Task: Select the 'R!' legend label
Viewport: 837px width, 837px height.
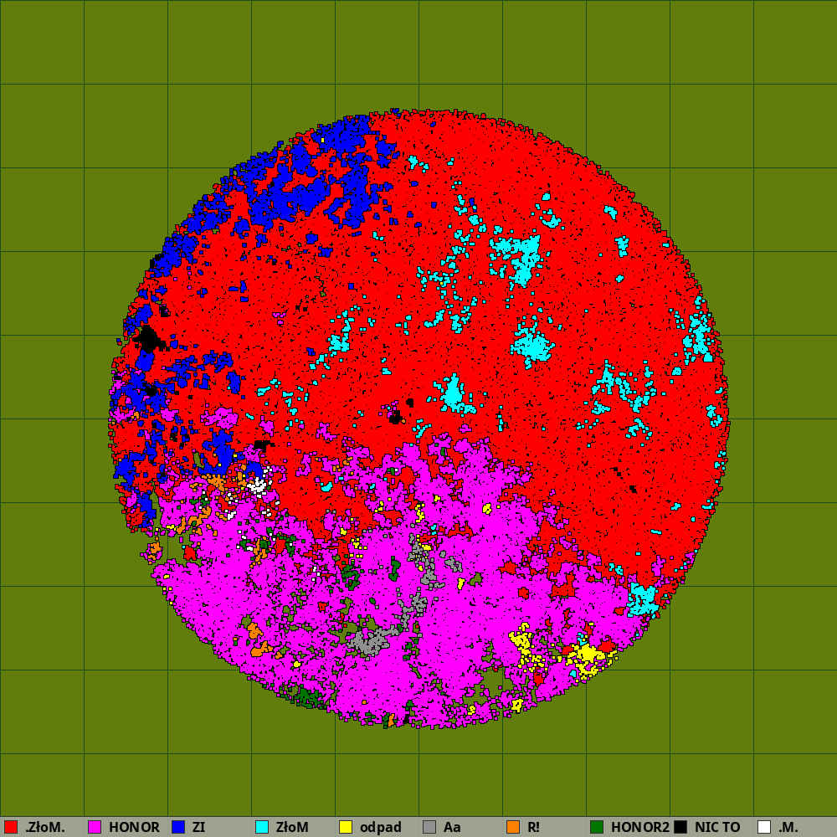Action: tap(533, 828)
